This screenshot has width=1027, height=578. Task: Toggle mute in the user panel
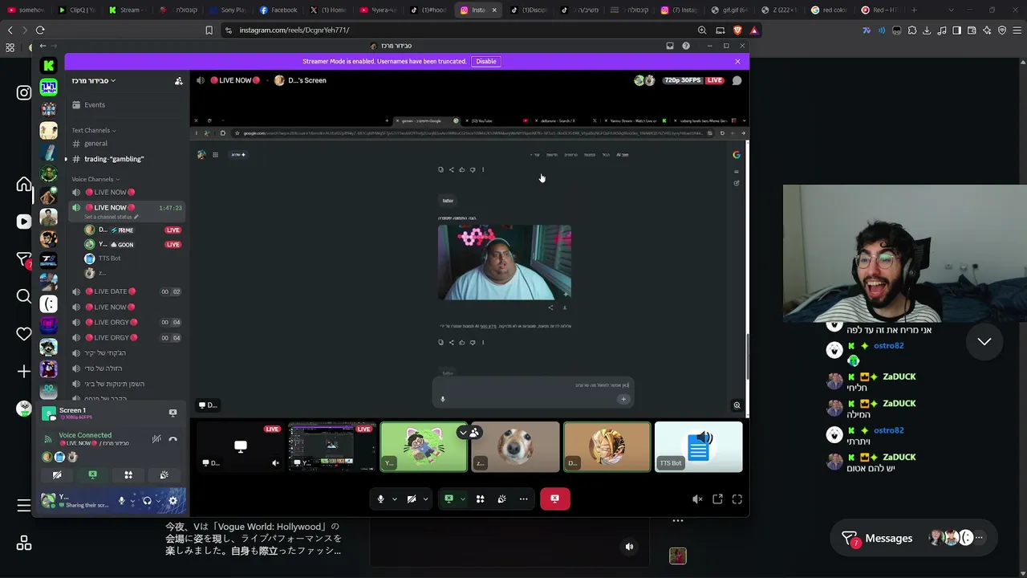tap(121, 501)
